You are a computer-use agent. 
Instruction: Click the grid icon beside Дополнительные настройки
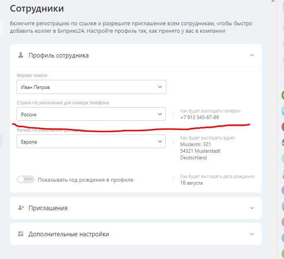21,234
